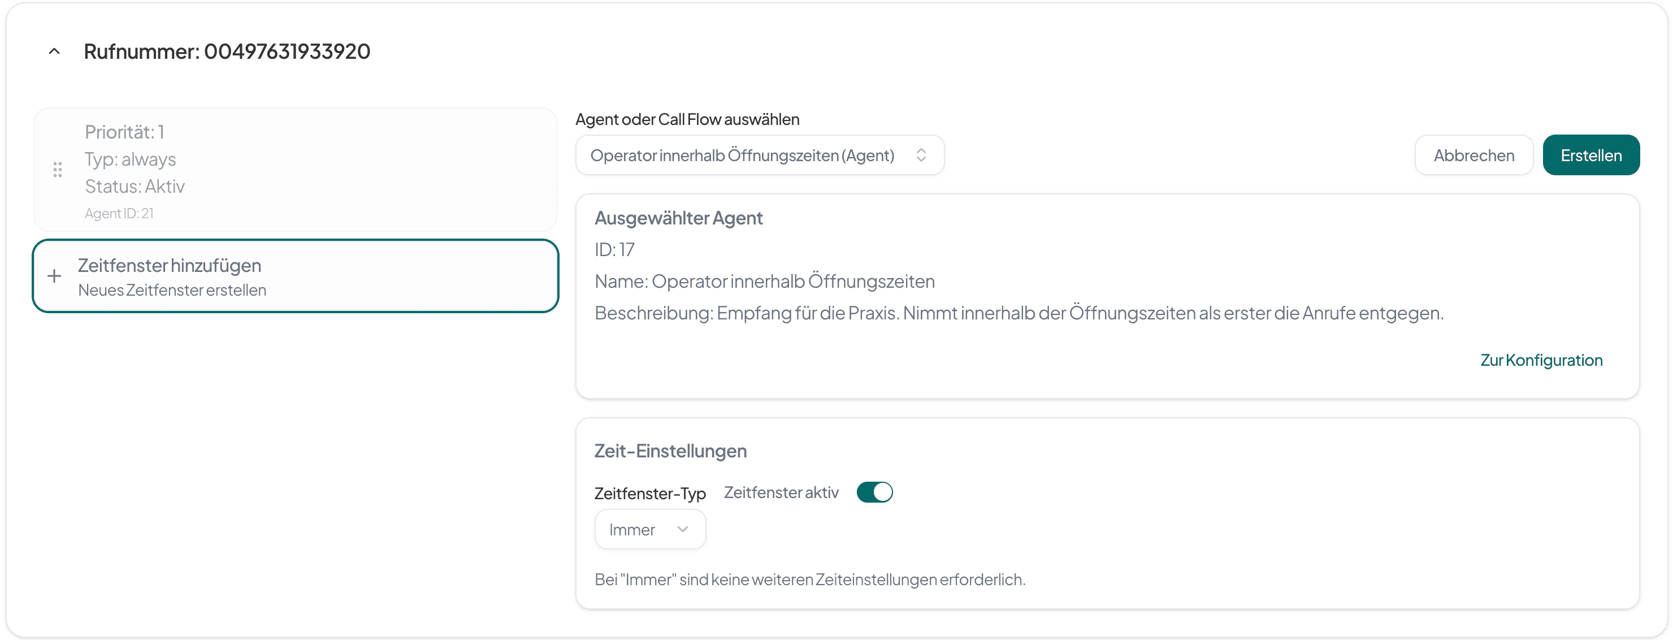Viewport: 1673px width, 640px height.
Task: Open the Zeitfenster-Typ Immer dropdown
Action: point(649,529)
